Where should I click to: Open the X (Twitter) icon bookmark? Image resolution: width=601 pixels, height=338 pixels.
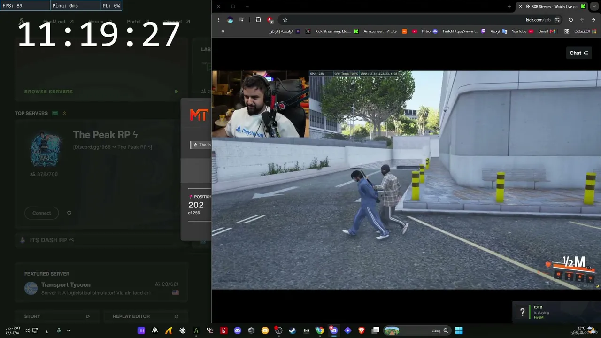pyautogui.click(x=308, y=31)
